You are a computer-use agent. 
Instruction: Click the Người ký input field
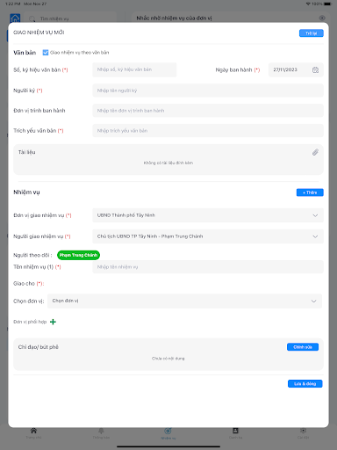(208, 91)
